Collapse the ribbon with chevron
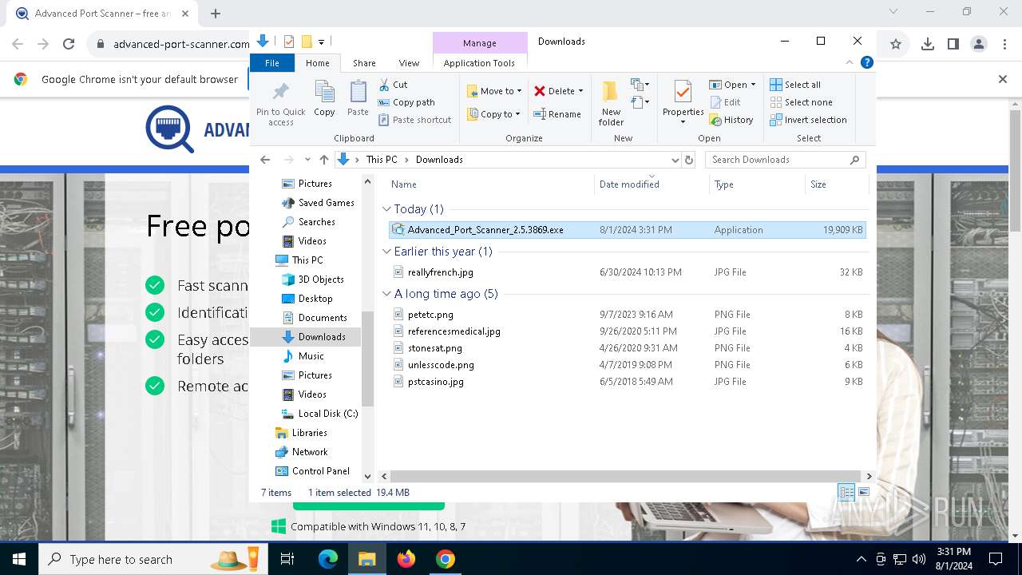1022x575 pixels. 850,62
